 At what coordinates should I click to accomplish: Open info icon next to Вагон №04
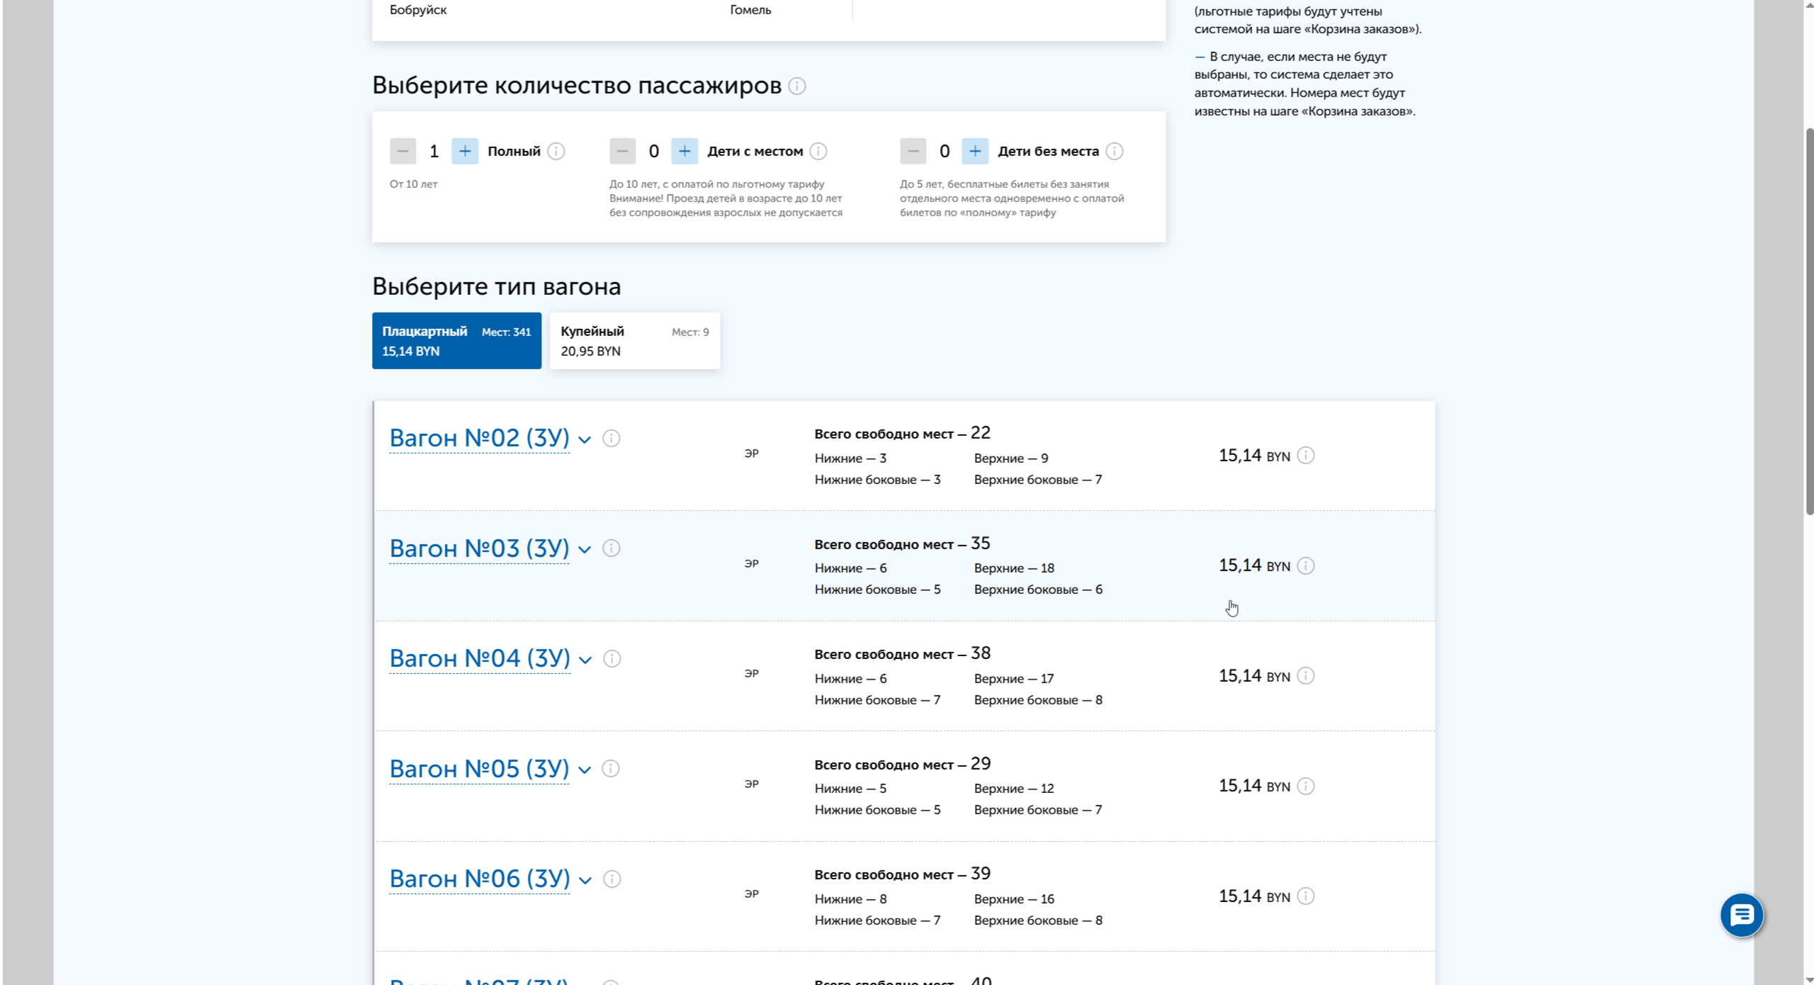point(612,659)
